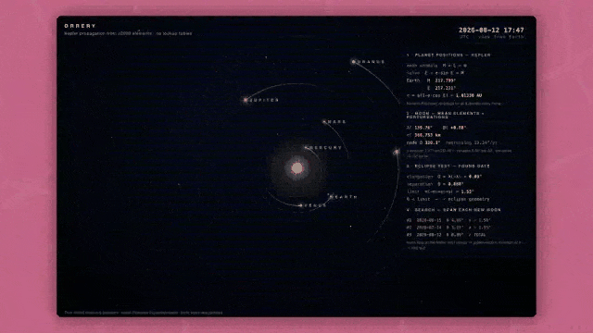Select the Earth planet marker
This screenshot has width=593, height=333.
pos(331,197)
